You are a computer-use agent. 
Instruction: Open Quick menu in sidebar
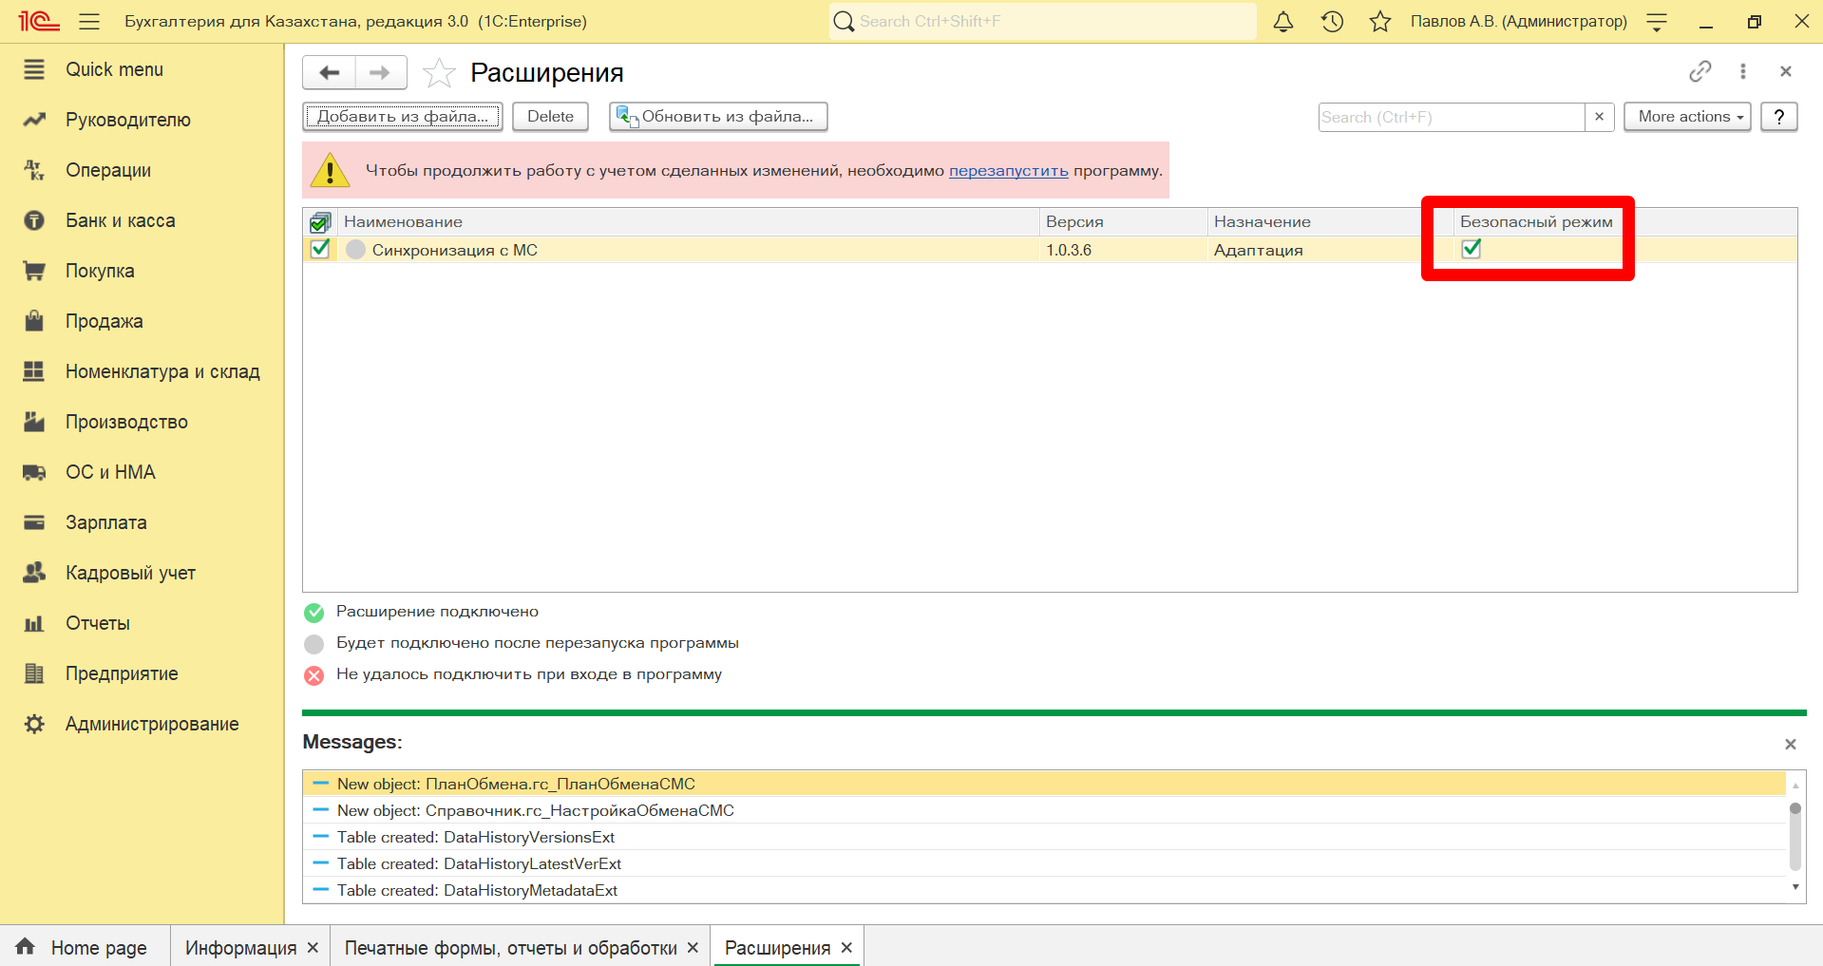coord(114,69)
